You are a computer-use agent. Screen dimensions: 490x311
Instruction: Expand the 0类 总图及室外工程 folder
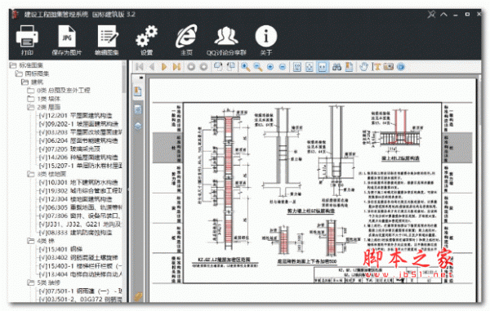click(31, 91)
